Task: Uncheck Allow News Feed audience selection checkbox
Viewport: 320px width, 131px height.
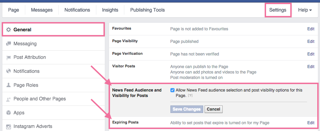Action: [x=172, y=90]
